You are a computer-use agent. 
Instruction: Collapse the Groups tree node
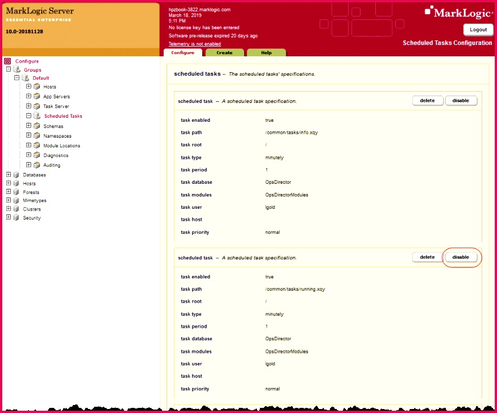(9, 69)
